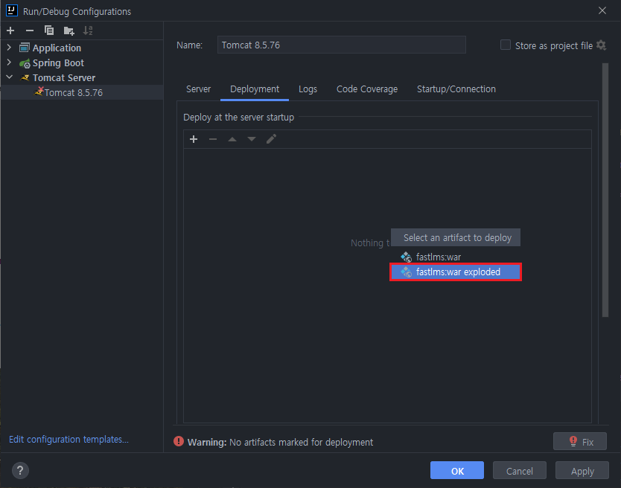Click the 'Select an artifact to deploy' popup header
This screenshot has width=621, height=488.
(x=456, y=237)
